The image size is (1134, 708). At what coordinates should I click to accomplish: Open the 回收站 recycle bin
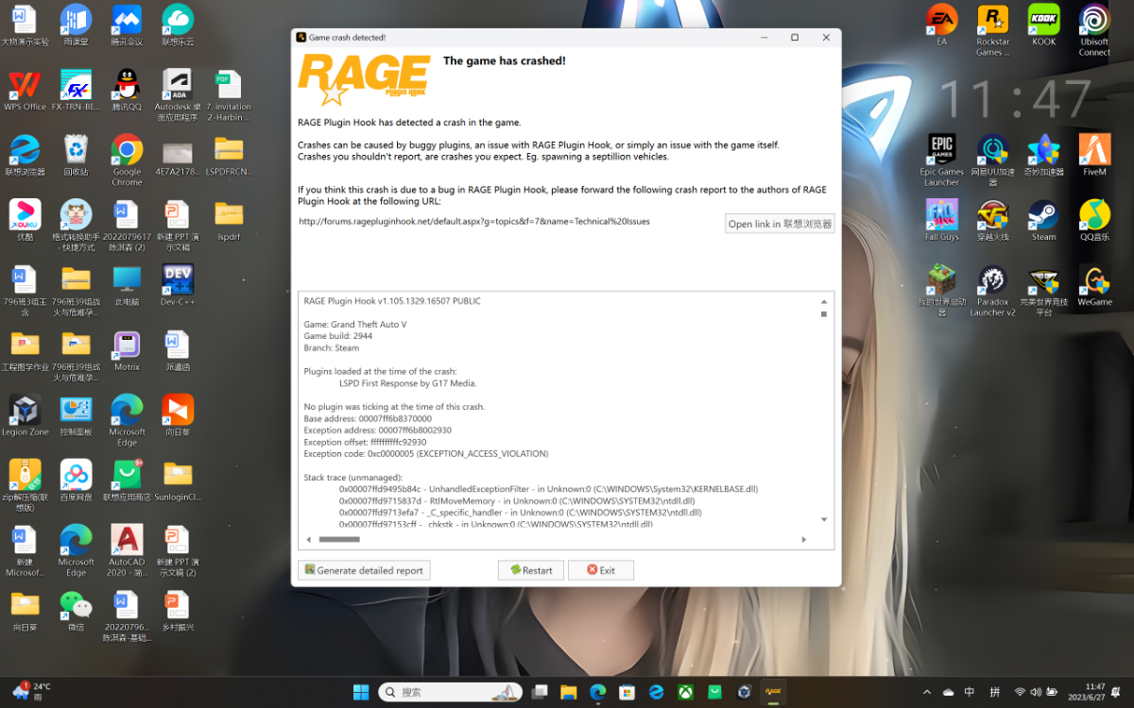pos(76,156)
